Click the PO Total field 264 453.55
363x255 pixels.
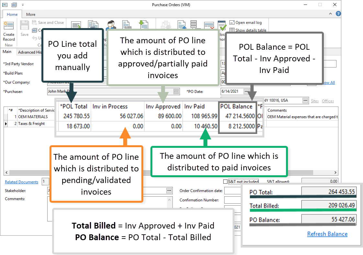pyautogui.click(x=329, y=191)
